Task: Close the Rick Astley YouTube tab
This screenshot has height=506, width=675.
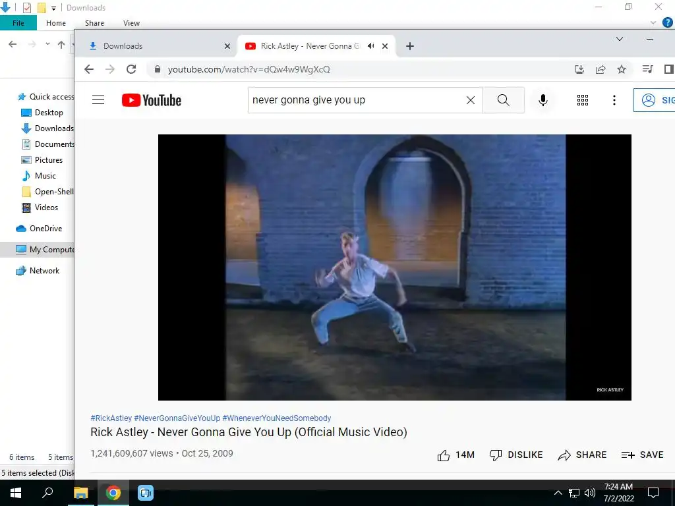Action: point(385,46)
